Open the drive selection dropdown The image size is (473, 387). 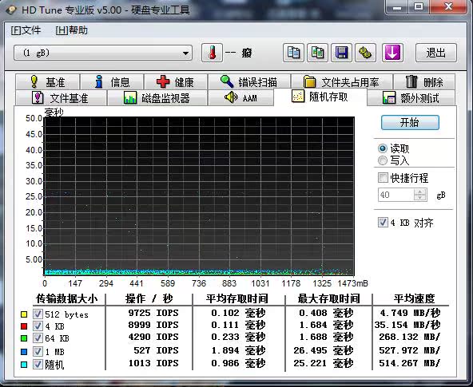tap(103, 53)
